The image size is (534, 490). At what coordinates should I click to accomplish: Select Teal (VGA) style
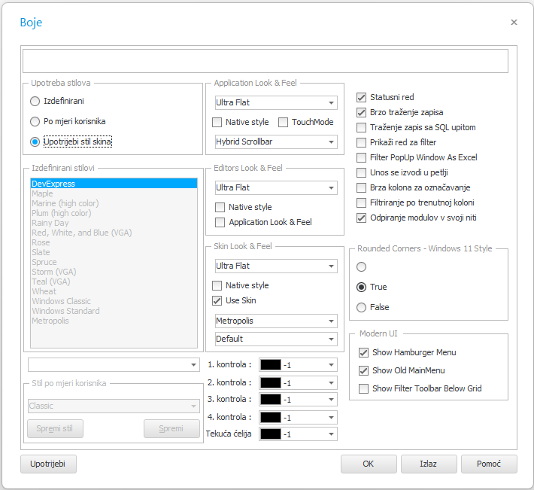click(x=114, y=282)
